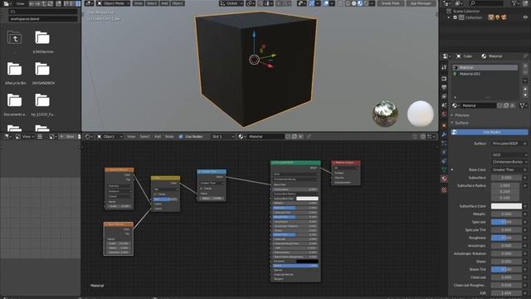This screenshot has height=299, width=531.
Task: Open the Modifiers properties tab
Action: [x=445, y=135]
